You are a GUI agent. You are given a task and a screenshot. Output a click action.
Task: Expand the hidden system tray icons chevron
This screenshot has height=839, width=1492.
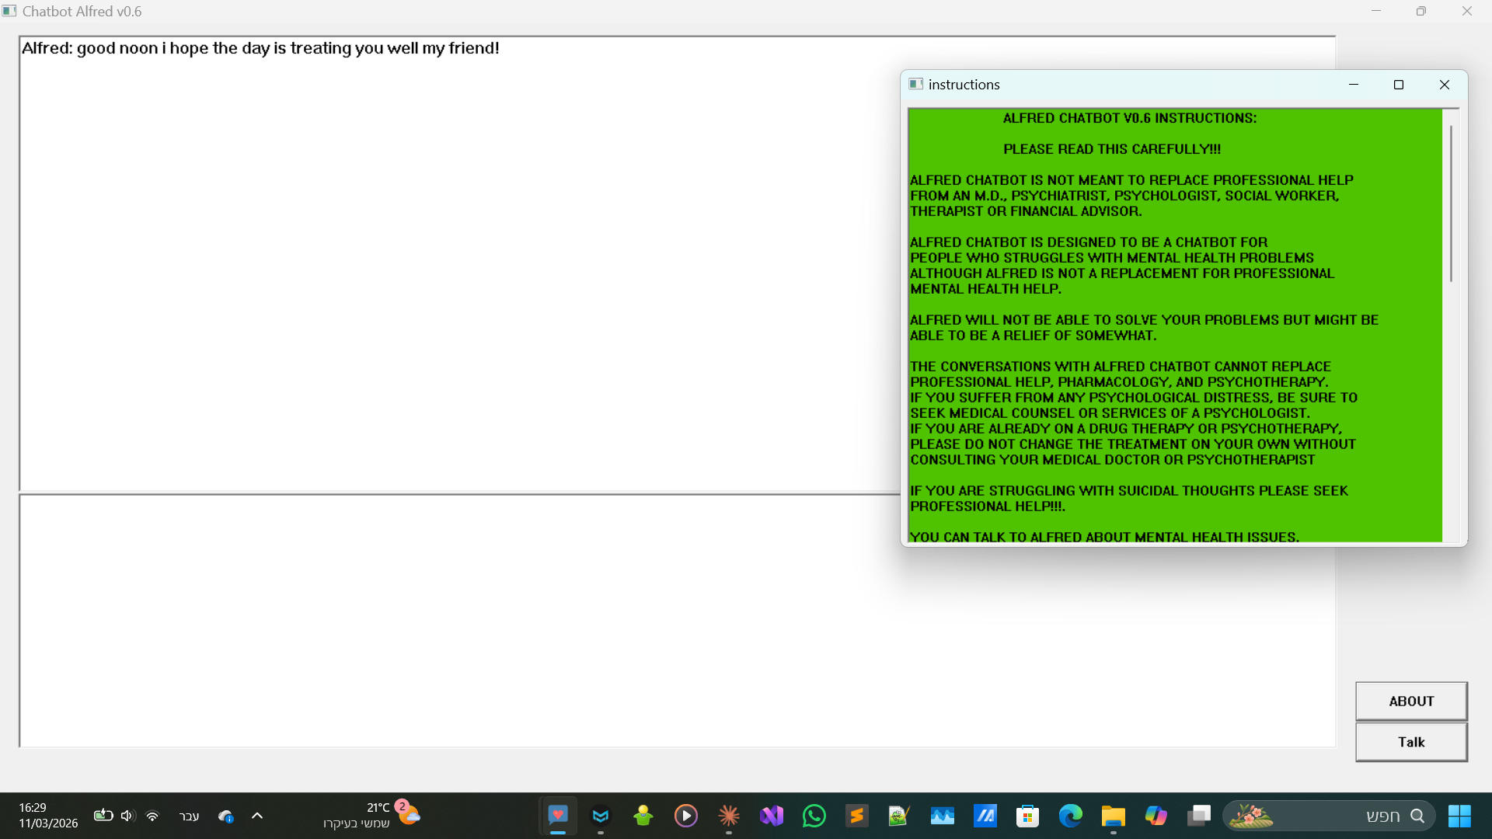point(257,816)
